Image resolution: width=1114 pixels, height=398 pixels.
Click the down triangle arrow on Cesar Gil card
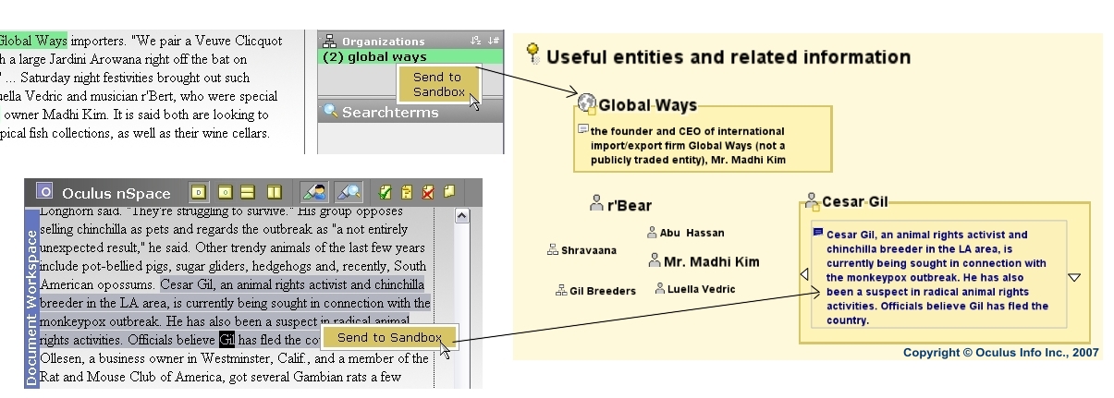(x=1074, y=277)
